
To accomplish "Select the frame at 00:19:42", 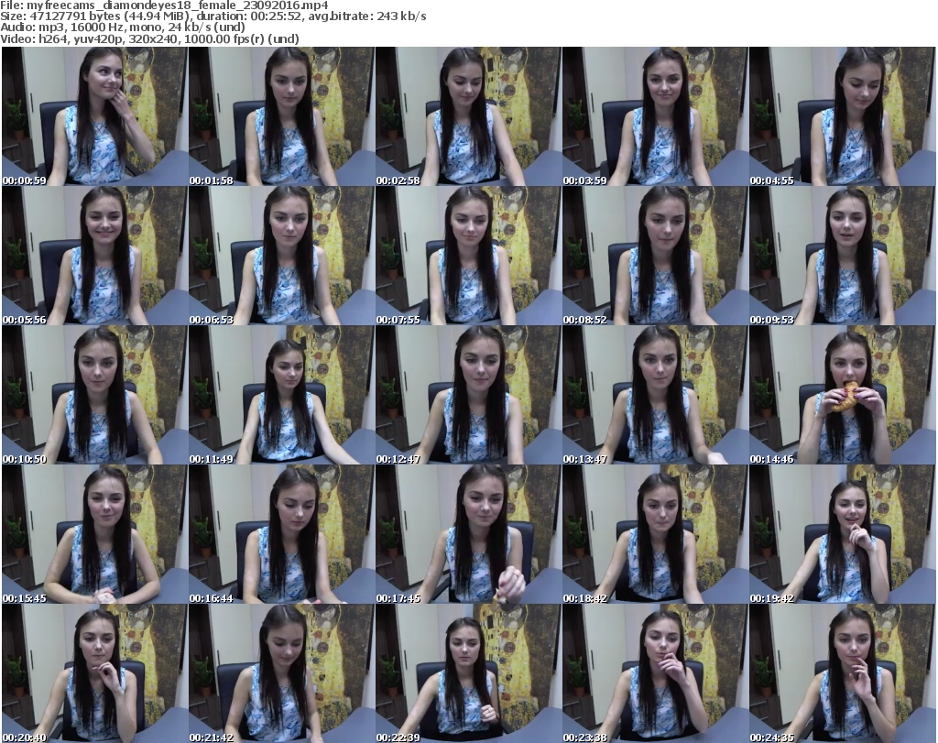I will click(x=842, y=534).
